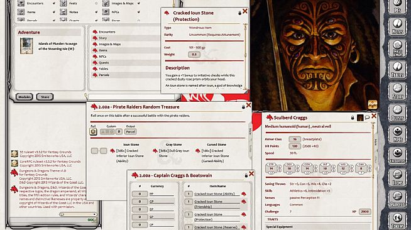This screenshot has height=230, width=411.
Task: Click the Modules button
Action: click(x=25, y=97)
